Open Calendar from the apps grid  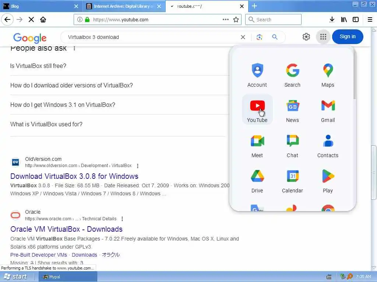pos(292,181)
